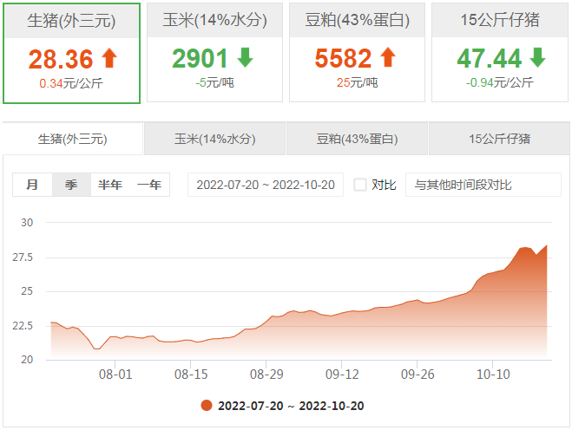The width and height of the screenshot is (572, 430).
Task: Click the 5582 soybean meal price
Action: [x=343, y=58]
